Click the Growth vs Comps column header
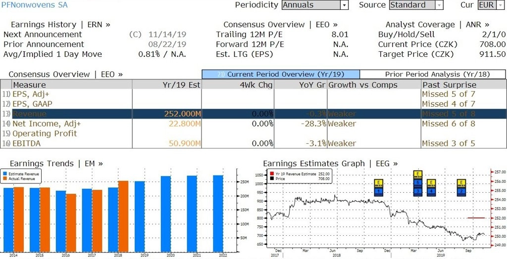This screenshot has height=259, width=507. [374, 85]
